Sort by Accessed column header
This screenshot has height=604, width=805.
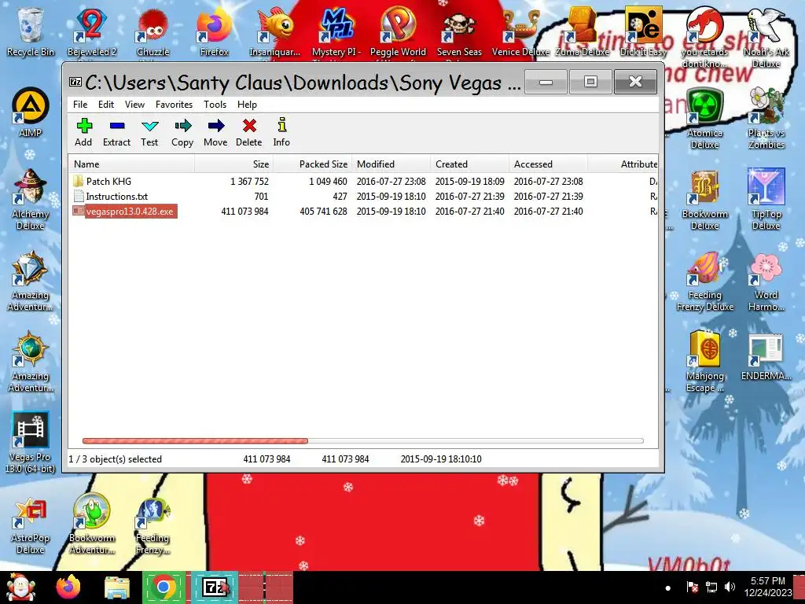coord(548,164)
